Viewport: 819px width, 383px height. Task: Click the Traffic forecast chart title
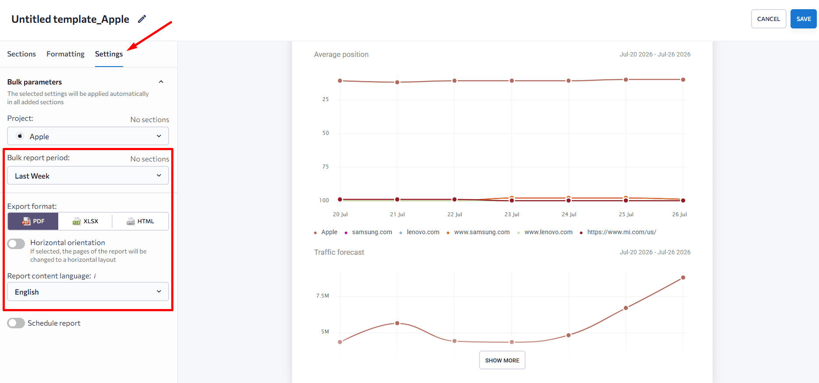click(x=339, y=252)
